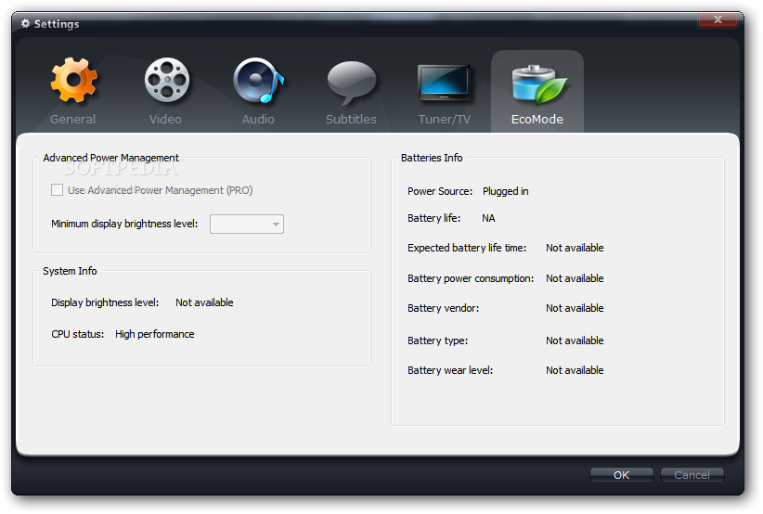Switch to the Tuner/TV tab label
This screenshot has width=763, height=514.
coord(445,119)
